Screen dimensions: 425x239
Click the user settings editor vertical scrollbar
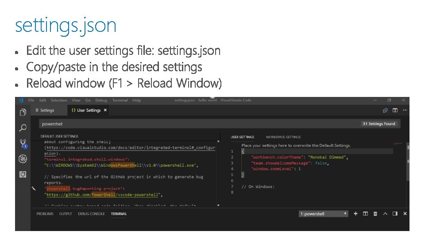coord(408,162)
